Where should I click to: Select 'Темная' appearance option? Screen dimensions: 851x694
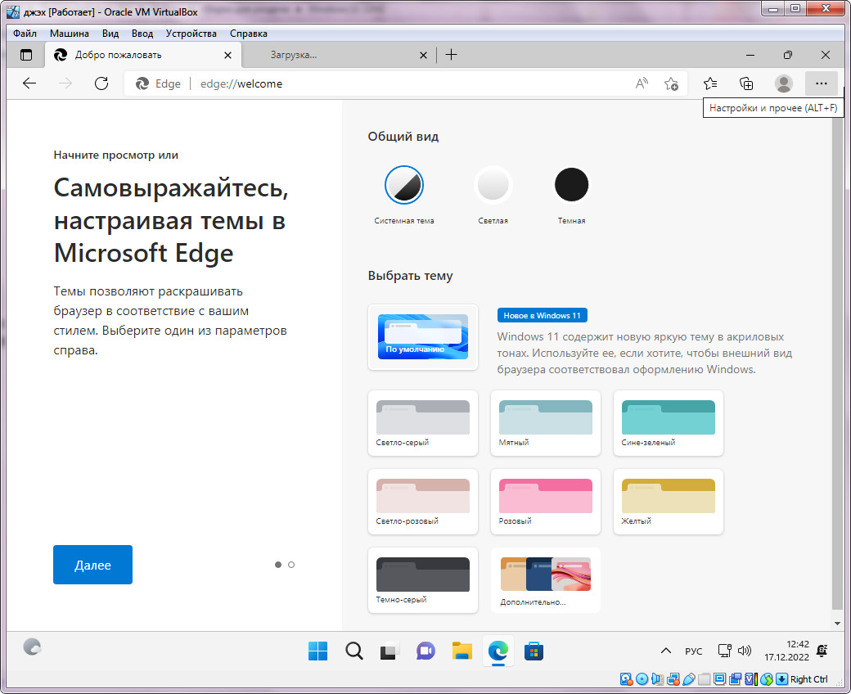click(571, 185)
